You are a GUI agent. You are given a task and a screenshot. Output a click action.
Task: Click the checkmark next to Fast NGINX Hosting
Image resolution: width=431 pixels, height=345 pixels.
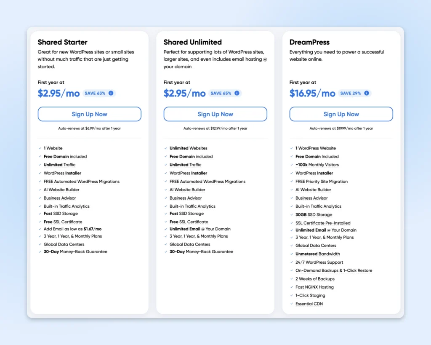[x=291, y=287]
